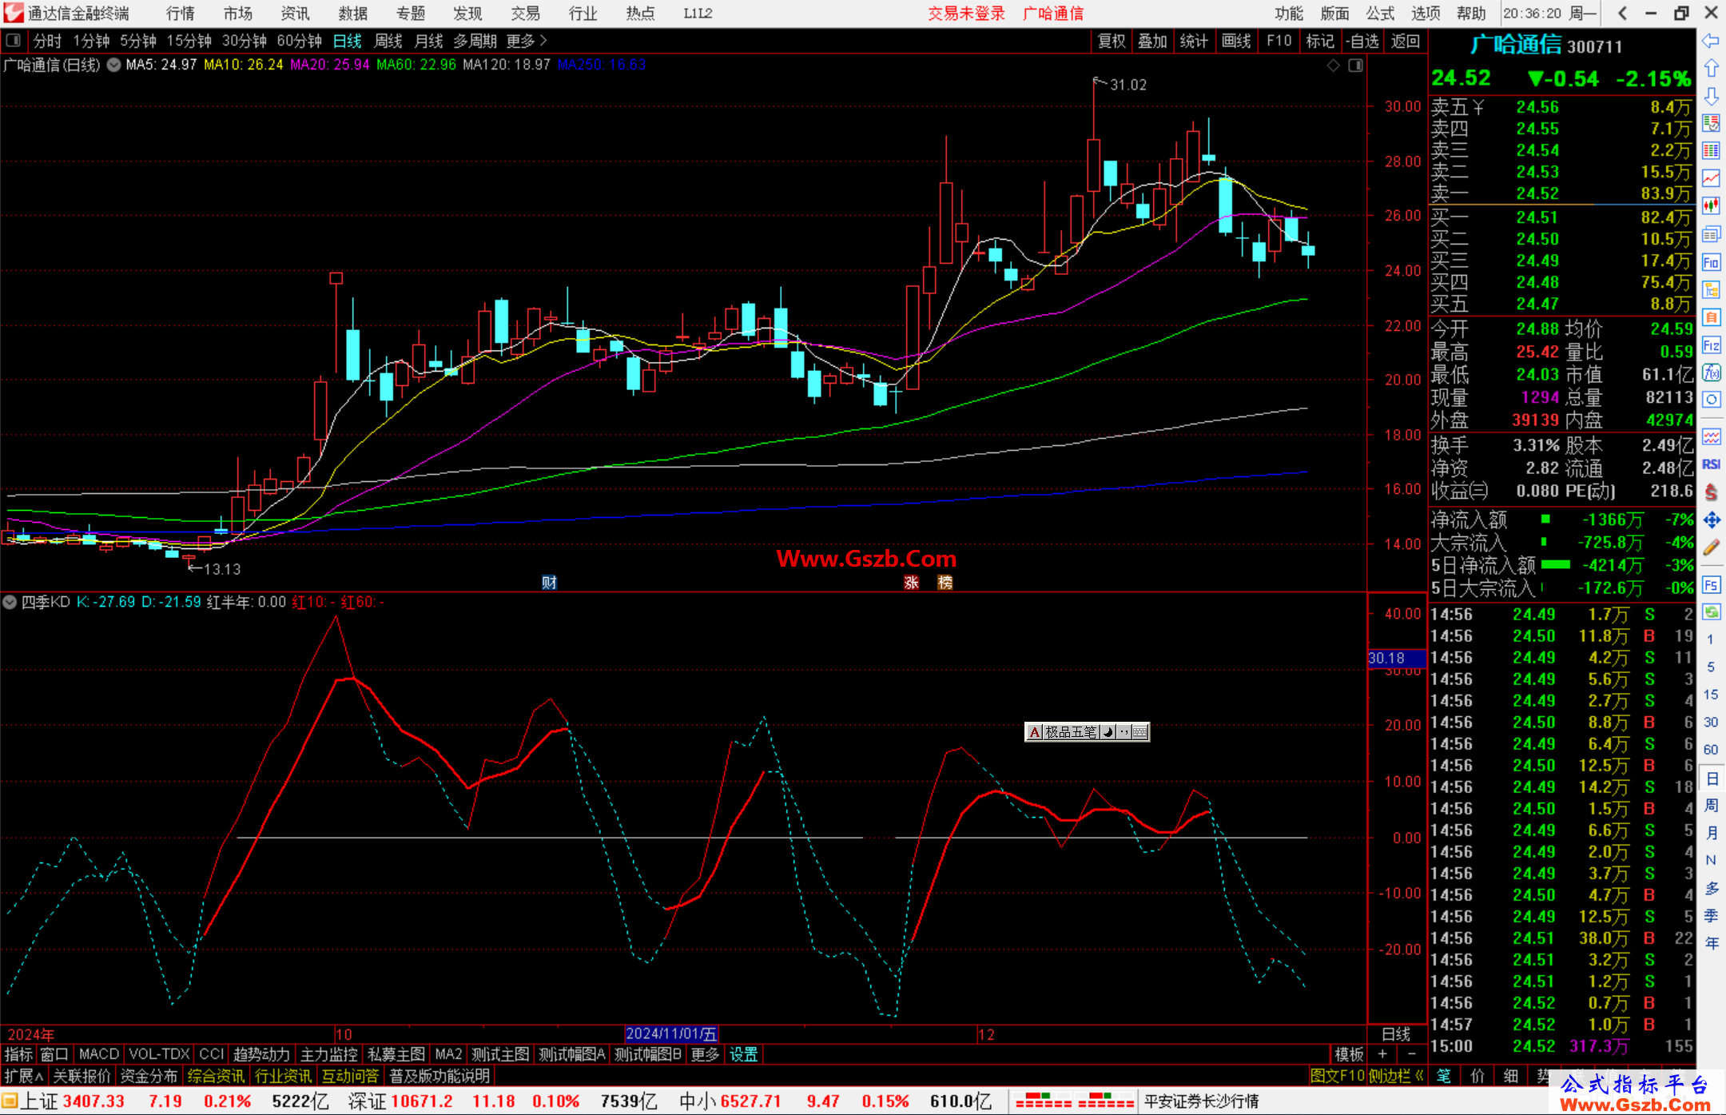This screenshot has width=1726, height=1115.
Task: Click the FS sidebar icon
Action: 1711,585
